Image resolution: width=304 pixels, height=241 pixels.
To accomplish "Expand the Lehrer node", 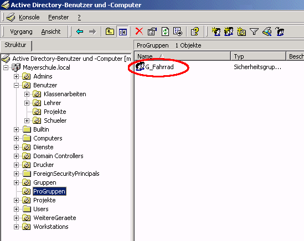I will point(27,103).
